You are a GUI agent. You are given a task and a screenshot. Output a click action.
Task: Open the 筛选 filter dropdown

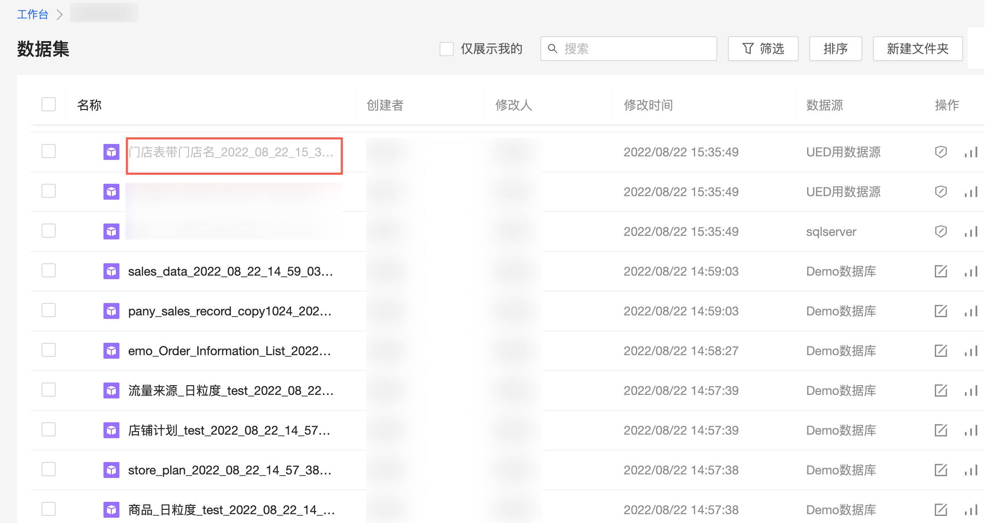[x=763, y=49]
